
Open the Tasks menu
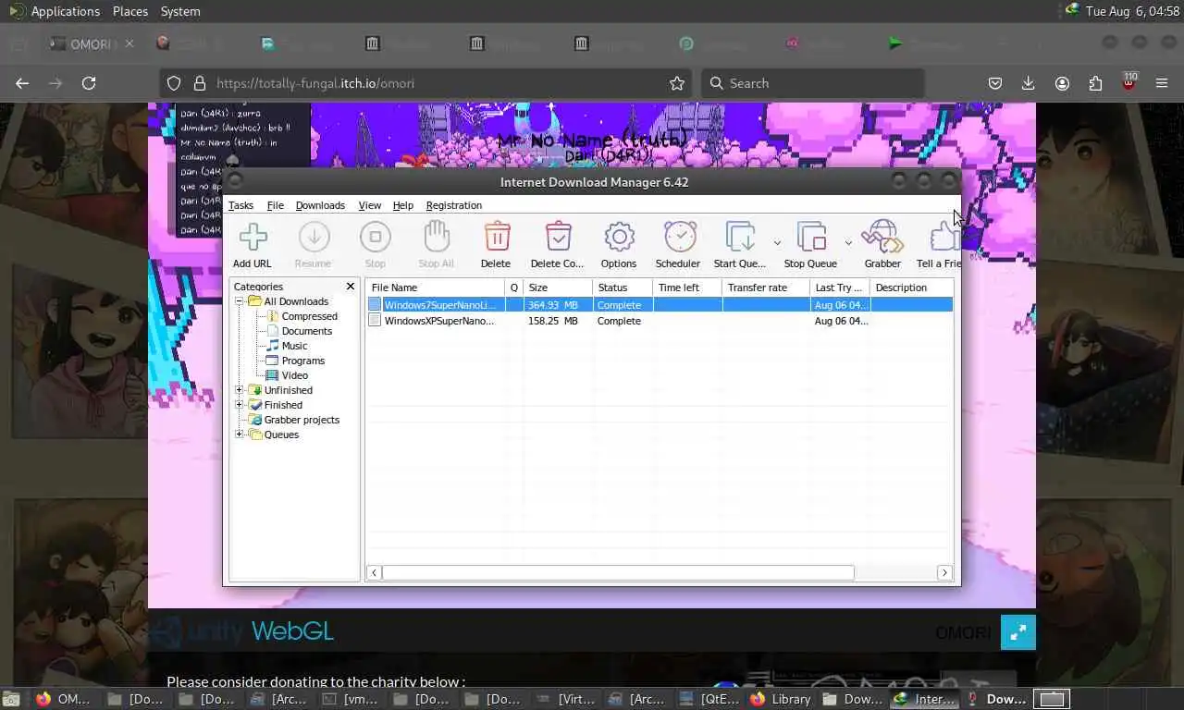[240, 205]
